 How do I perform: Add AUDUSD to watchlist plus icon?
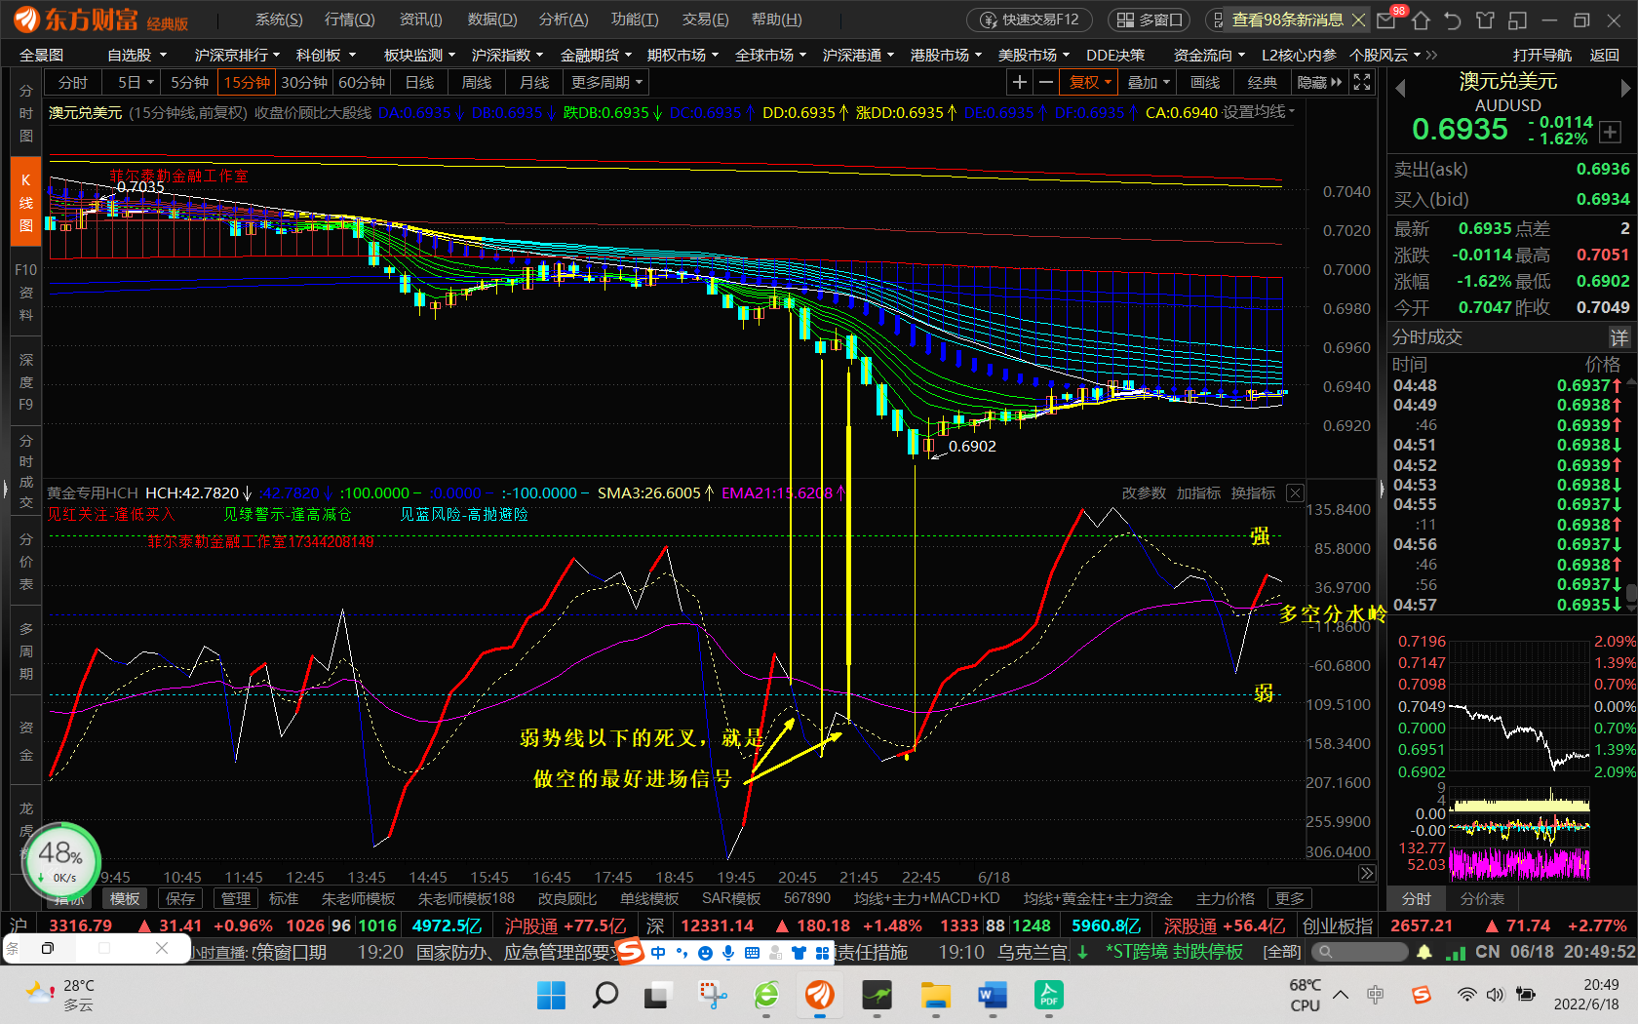[1610, 131]
